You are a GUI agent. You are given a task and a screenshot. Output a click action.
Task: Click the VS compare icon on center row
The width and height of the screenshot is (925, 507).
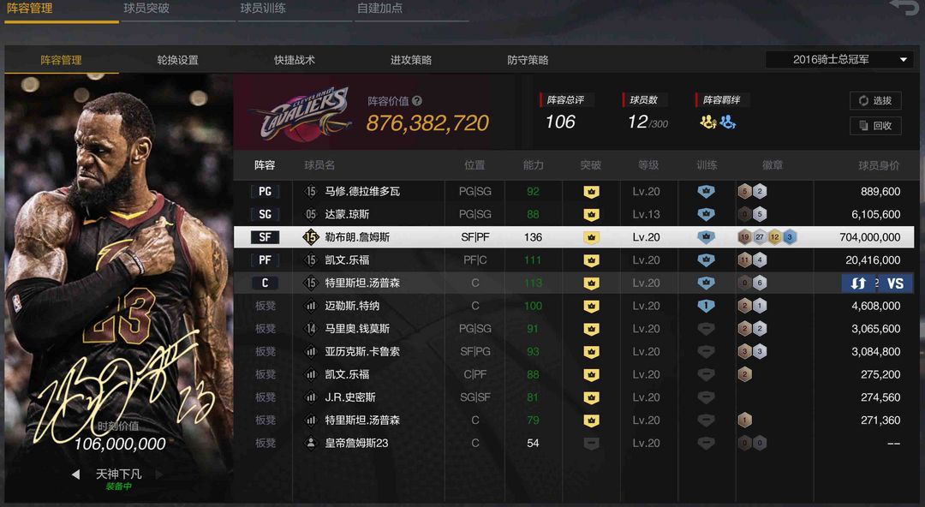coord(895,283)
